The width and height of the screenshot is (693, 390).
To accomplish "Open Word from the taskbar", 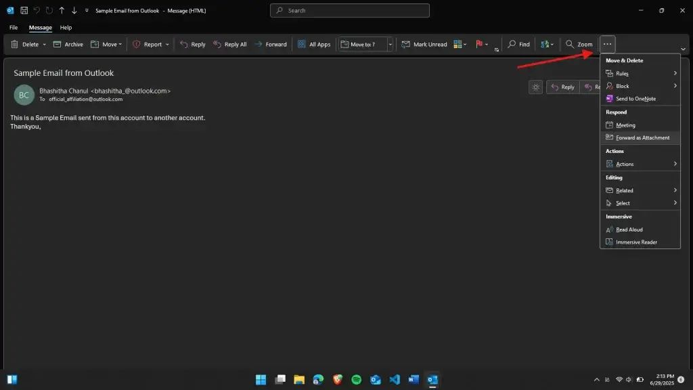I will pos(413,379).
